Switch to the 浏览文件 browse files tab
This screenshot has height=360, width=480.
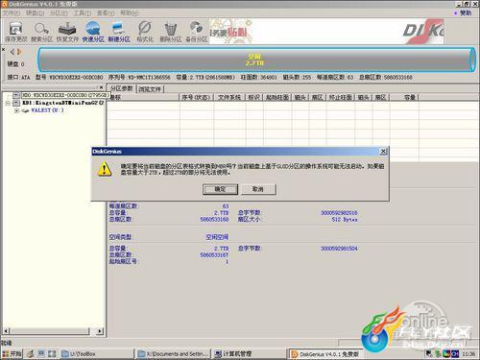click(x=150, y=89)
